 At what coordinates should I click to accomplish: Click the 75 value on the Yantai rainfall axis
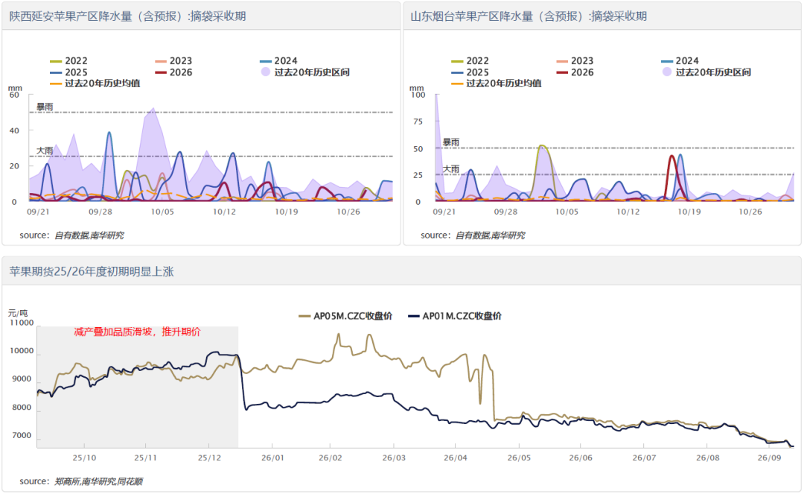click(418, 121)
